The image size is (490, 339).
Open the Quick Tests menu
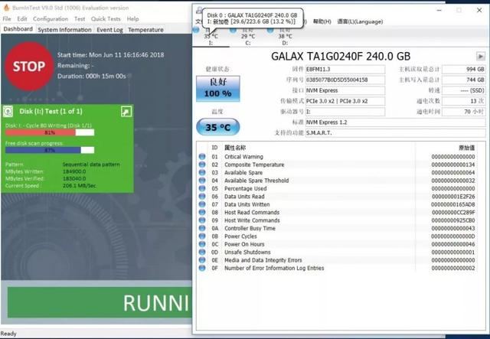[106, 18]
